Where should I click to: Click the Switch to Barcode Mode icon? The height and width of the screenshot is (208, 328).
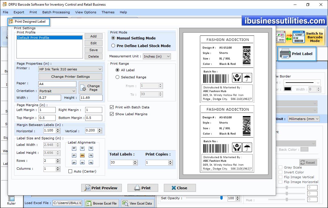click(x=299, y=37)
